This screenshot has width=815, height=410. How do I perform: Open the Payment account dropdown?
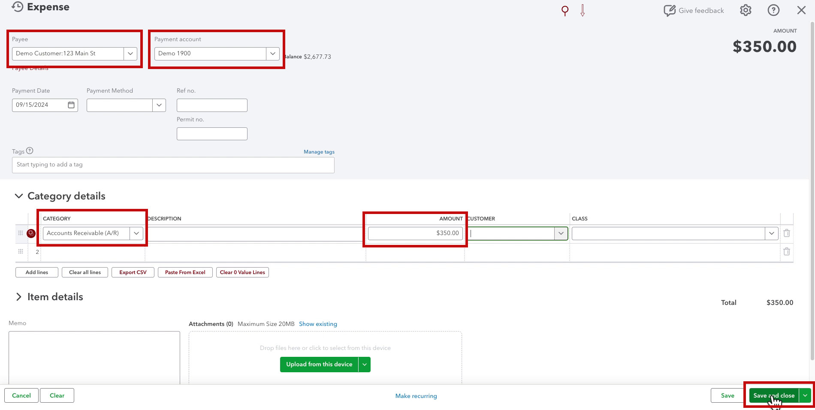pos(273,54)
